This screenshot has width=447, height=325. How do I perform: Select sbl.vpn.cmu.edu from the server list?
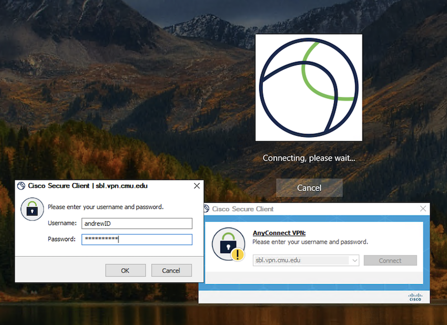[302, 260]
